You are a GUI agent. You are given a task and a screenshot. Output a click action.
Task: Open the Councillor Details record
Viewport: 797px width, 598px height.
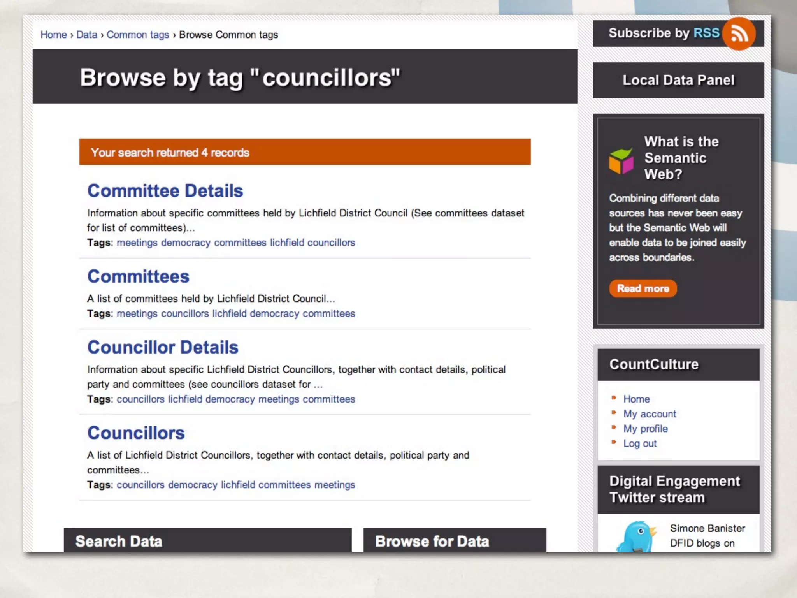[163, 347]
